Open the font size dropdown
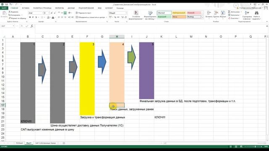 click(49, 13)
